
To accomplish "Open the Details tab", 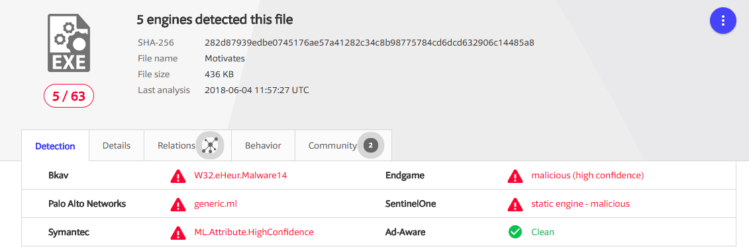I will pyautogui.click(x=117, y=145).
